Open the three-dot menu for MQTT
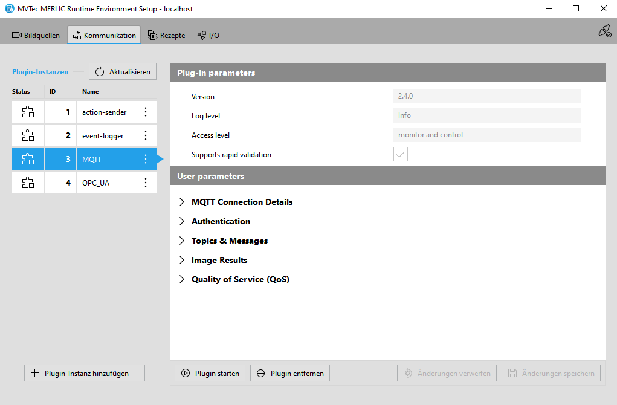This screenshot has width=617, height=405. pyautogui.click(x=145, y=159)
